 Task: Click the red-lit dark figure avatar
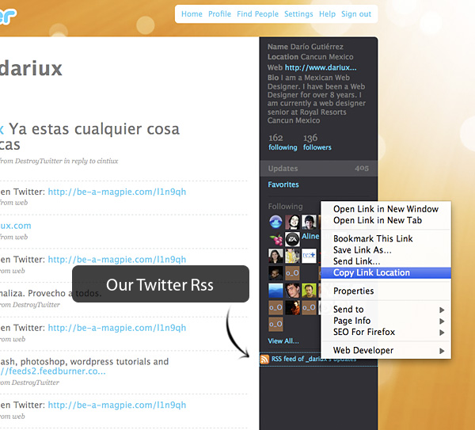pos(292,307)
